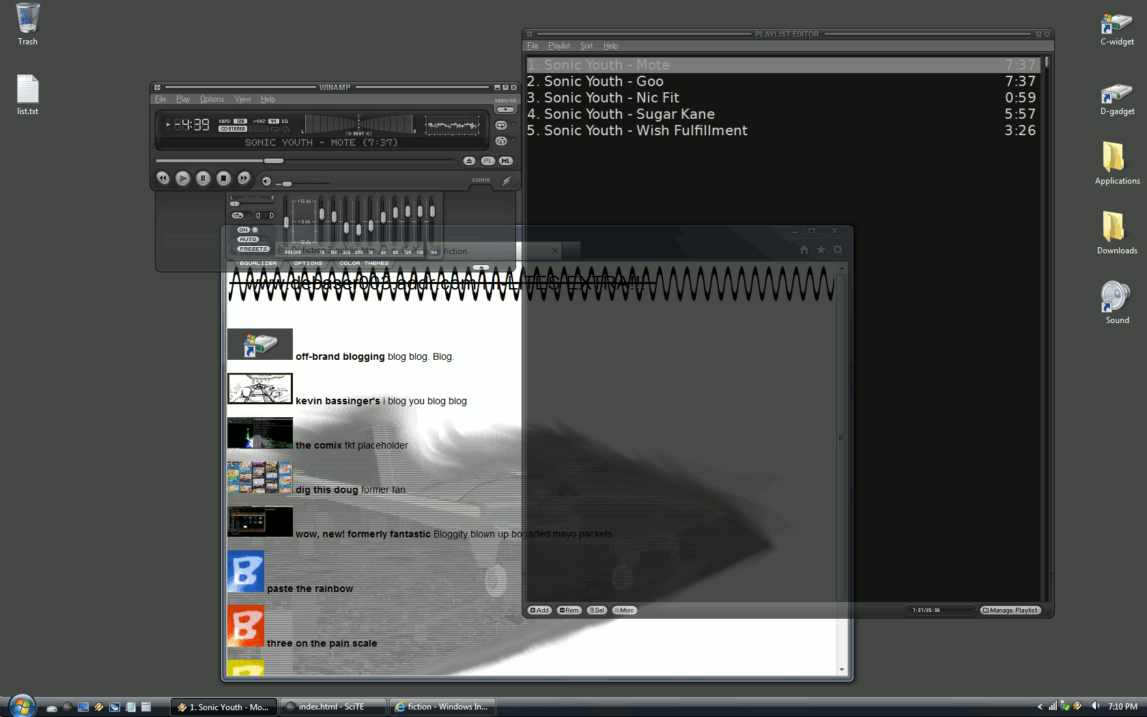
Task: Click the Winamp volume slider handle
Action: 287,184
